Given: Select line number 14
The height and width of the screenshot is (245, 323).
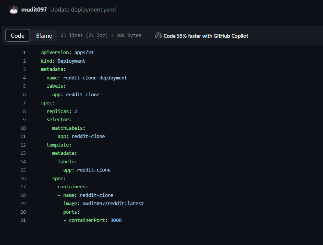Looking at the screenshot, I should point(23,162).
